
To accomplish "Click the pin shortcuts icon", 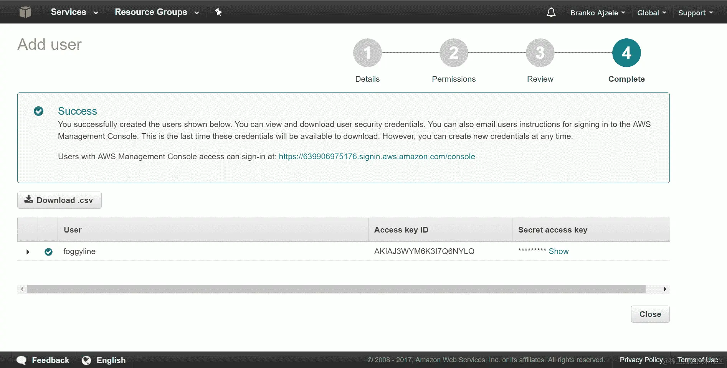I will point(218,12).
